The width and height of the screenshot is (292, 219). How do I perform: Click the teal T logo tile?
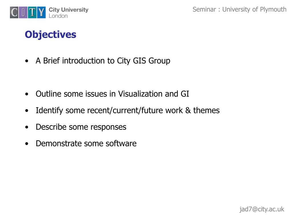(32, 13)
